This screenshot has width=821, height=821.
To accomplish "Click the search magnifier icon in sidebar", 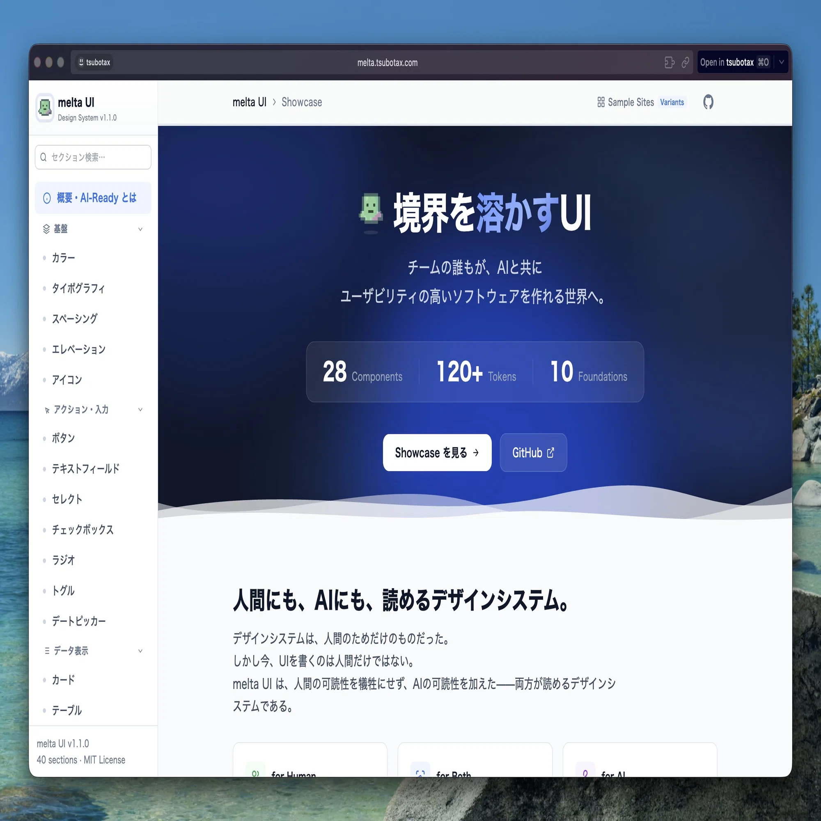I will [x=44, y=157].
